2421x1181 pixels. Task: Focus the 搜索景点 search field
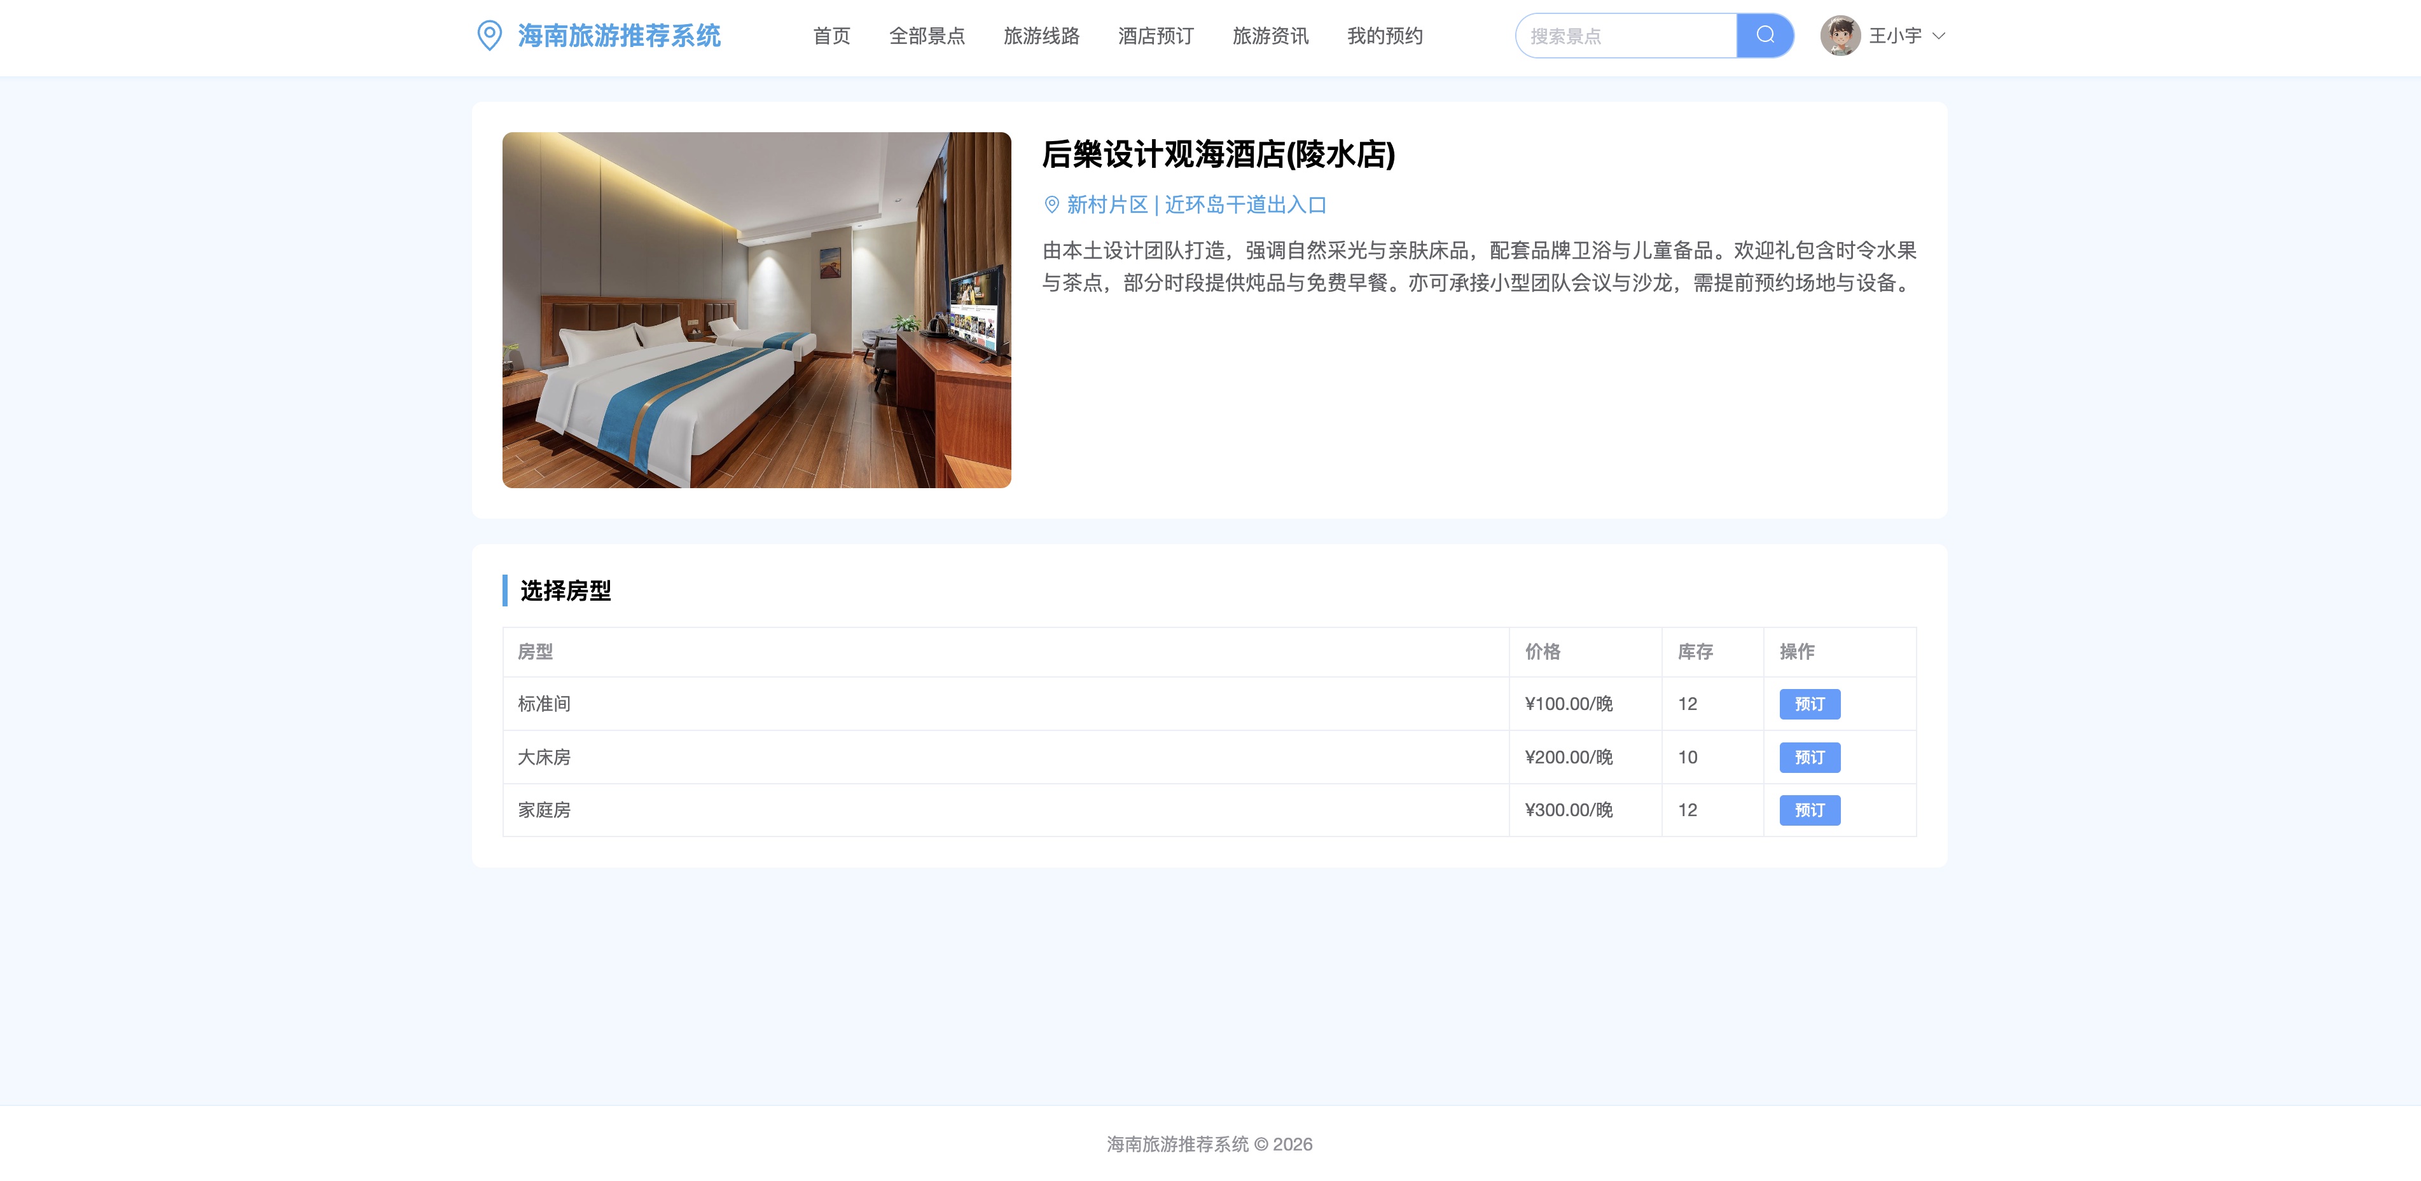point(1626,36)
